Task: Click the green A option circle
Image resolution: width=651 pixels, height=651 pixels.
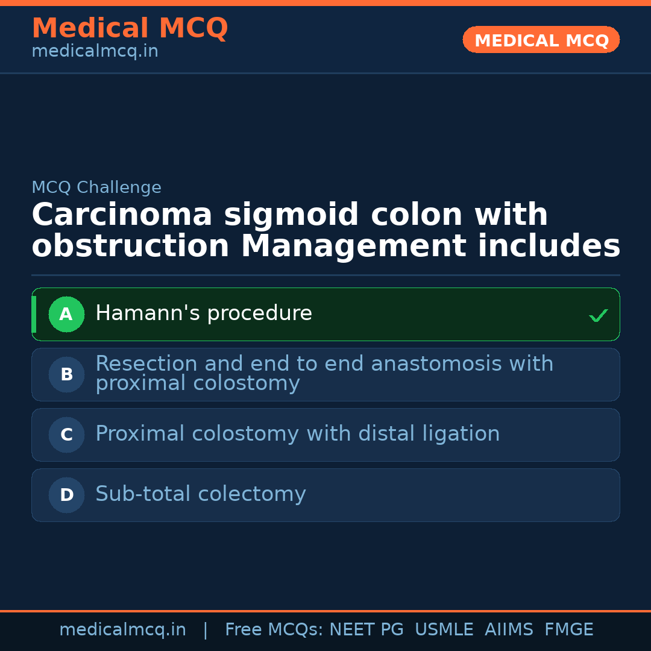Action: 66,314
